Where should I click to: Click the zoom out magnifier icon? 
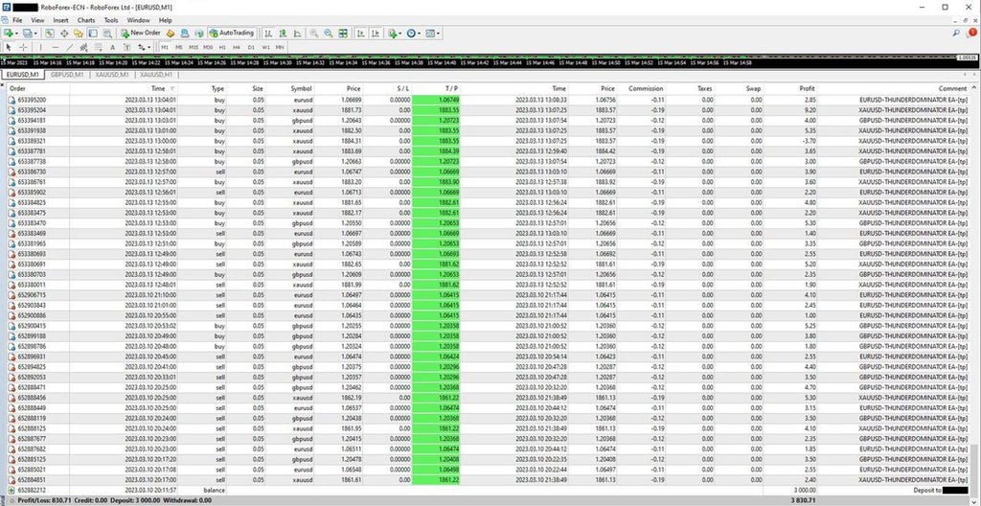click(327, 33)
